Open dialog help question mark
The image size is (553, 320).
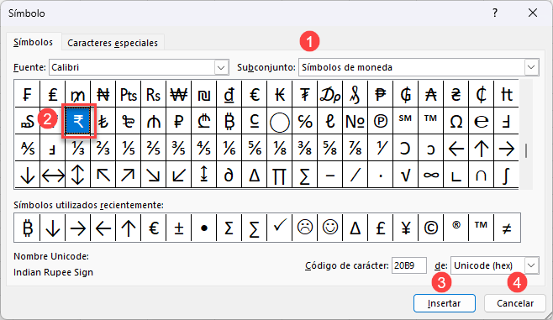click(x=495, y=13)
